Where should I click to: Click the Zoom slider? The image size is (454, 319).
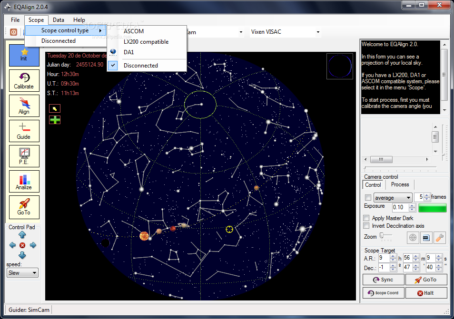(386, 236)
